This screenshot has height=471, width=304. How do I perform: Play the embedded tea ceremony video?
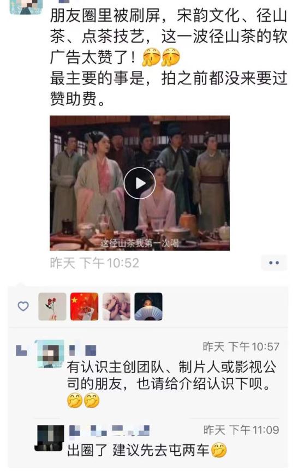tap(139, 183)
